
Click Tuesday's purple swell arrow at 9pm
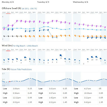pos(70,23)
